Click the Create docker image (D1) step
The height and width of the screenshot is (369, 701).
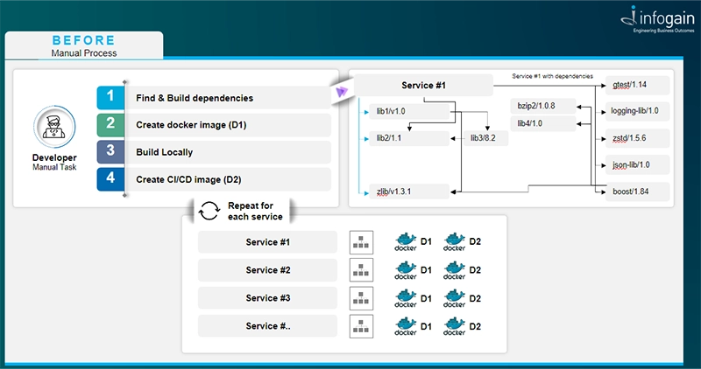pos(228,125)
